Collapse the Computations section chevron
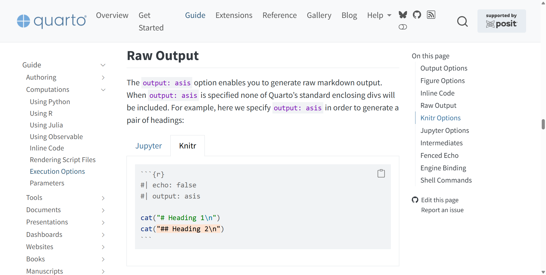This screenshot has width=546, height=275. point(103,90)
